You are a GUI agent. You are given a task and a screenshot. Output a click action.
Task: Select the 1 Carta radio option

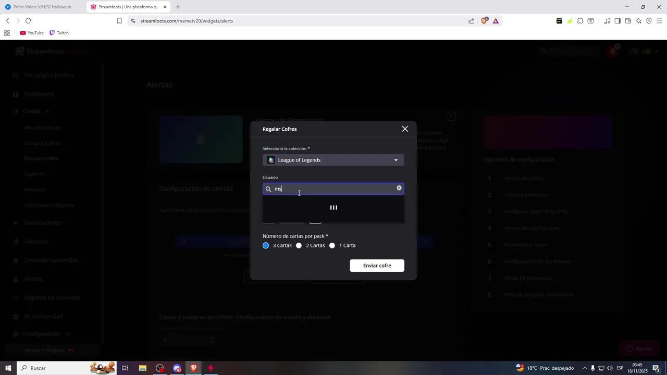click(332, 245)
